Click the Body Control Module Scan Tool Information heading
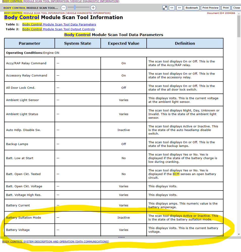Screen dimensions: 241x252 64,17
